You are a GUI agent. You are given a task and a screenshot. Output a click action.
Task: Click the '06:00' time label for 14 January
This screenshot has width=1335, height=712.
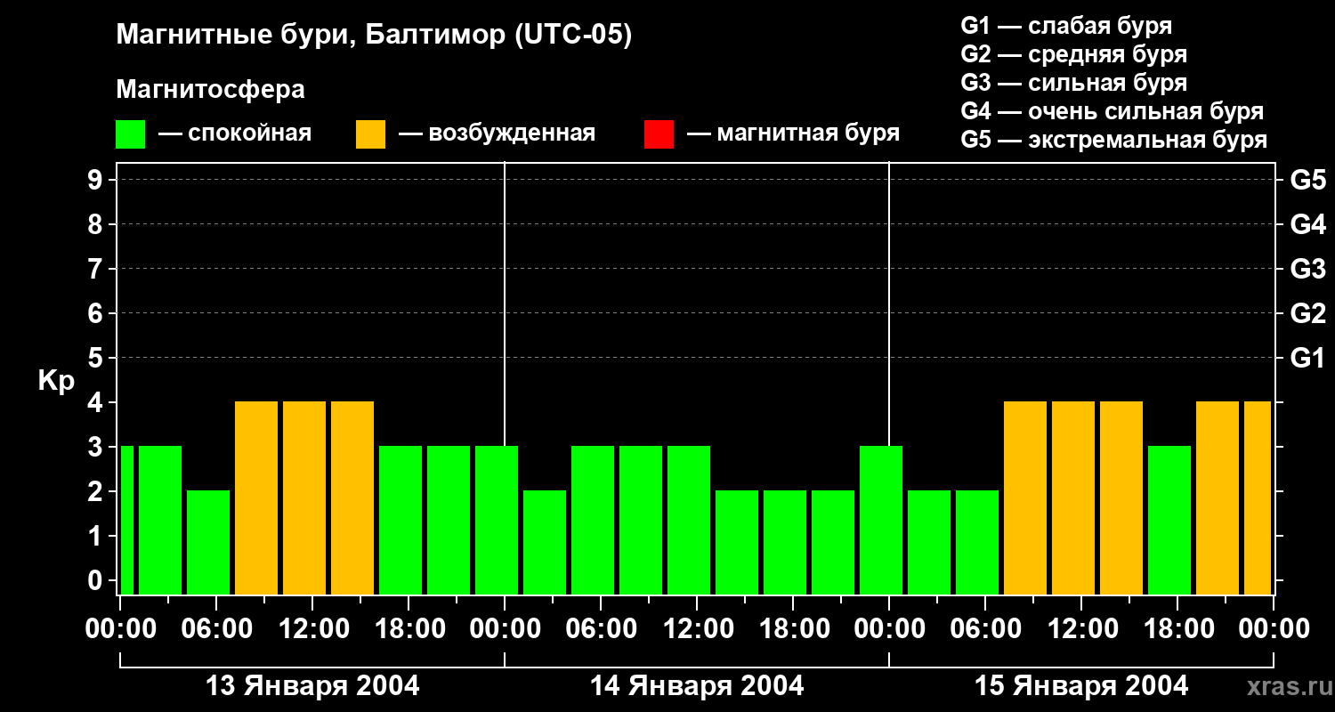601,629
